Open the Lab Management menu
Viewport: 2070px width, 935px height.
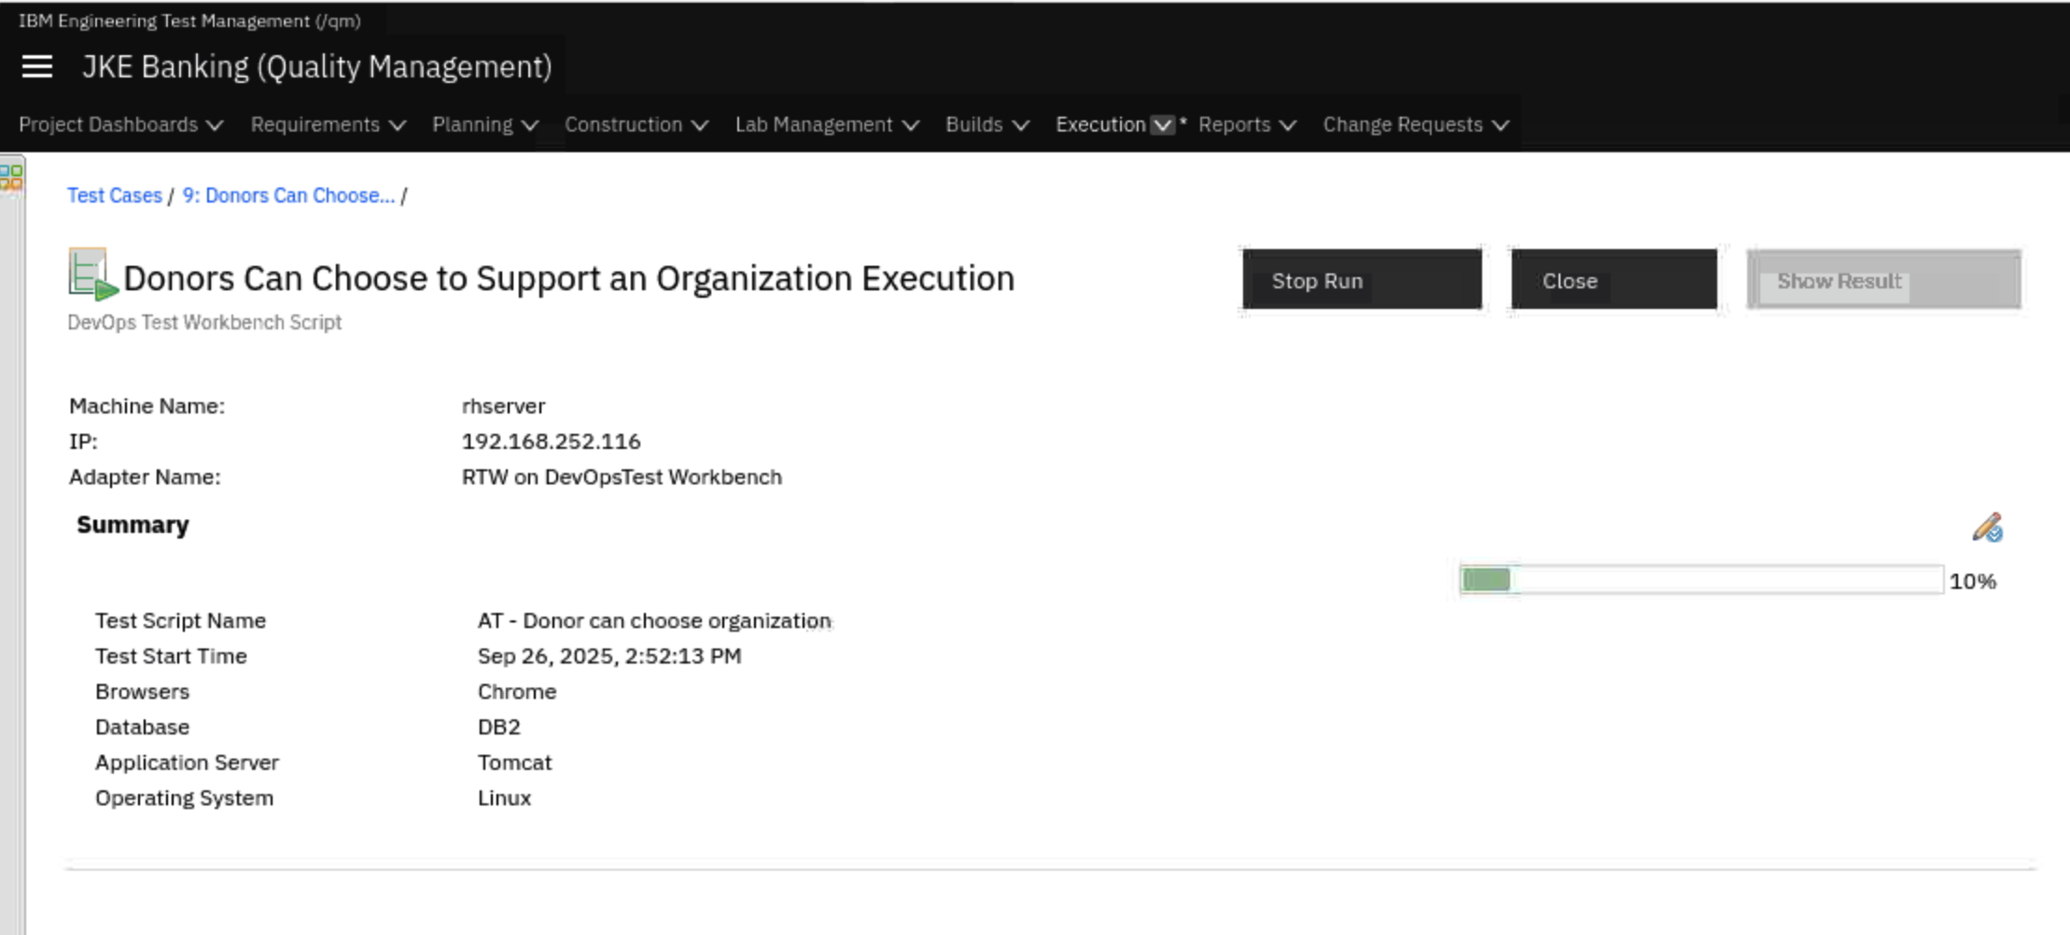(x=826, y=125)
